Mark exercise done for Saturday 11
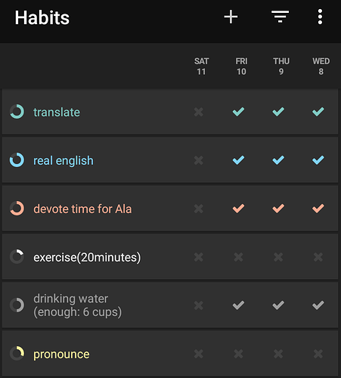 pos(199,257)
